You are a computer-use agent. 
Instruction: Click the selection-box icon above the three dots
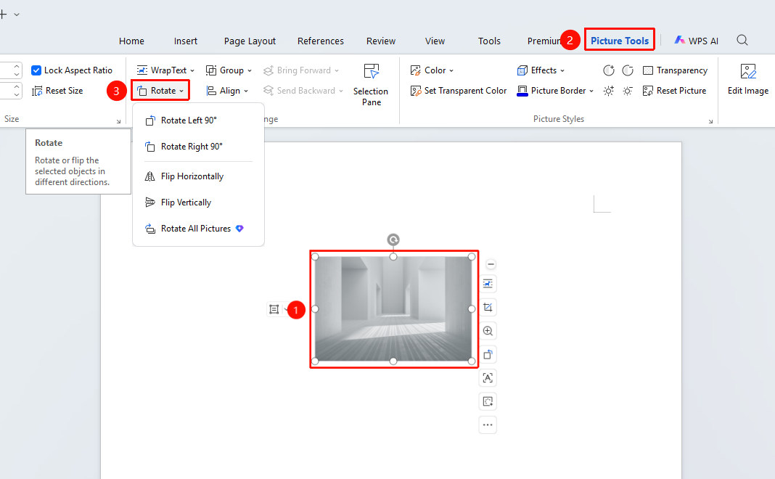coord(488,401)
